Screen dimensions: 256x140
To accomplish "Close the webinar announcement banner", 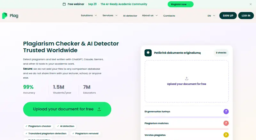I will [x=251, y=4].
